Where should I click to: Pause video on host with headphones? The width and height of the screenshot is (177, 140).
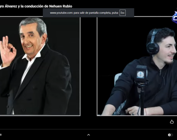(x=137, y=66)
